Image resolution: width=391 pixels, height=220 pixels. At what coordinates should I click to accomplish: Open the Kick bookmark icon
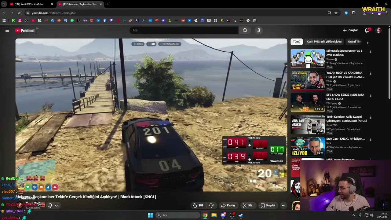pyautogui.click(x=13, y=20)
